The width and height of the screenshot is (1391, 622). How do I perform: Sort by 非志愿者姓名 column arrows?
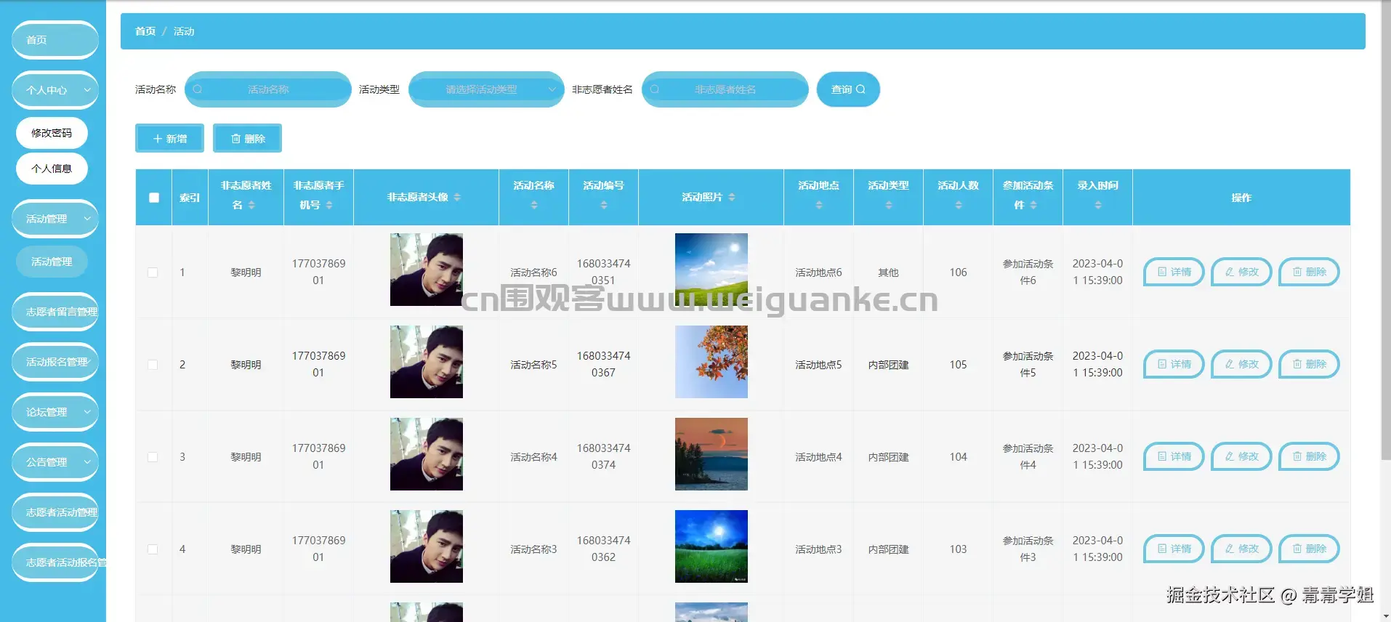[251, 206]
